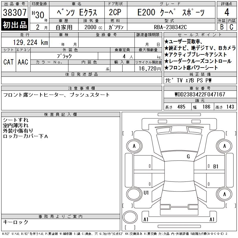Select the overall evaluation score 4
Image resolution: width=238 pixels, height=238 pixels.
[x=227, y=13]
